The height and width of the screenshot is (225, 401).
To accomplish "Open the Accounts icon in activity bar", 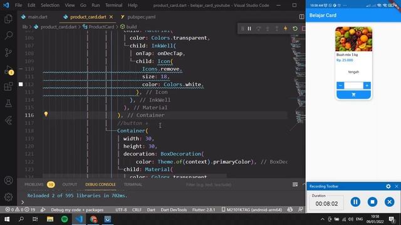I will 8,181.
